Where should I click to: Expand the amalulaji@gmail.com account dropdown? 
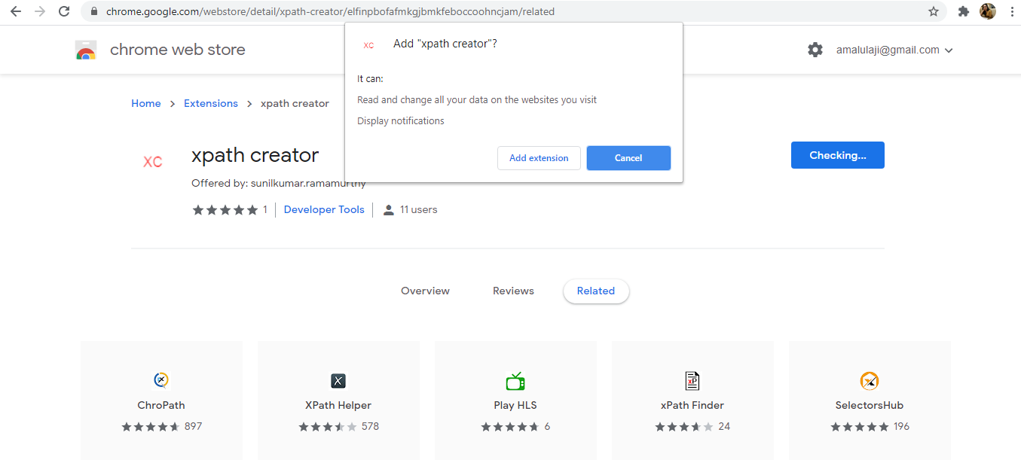[894, 50]
